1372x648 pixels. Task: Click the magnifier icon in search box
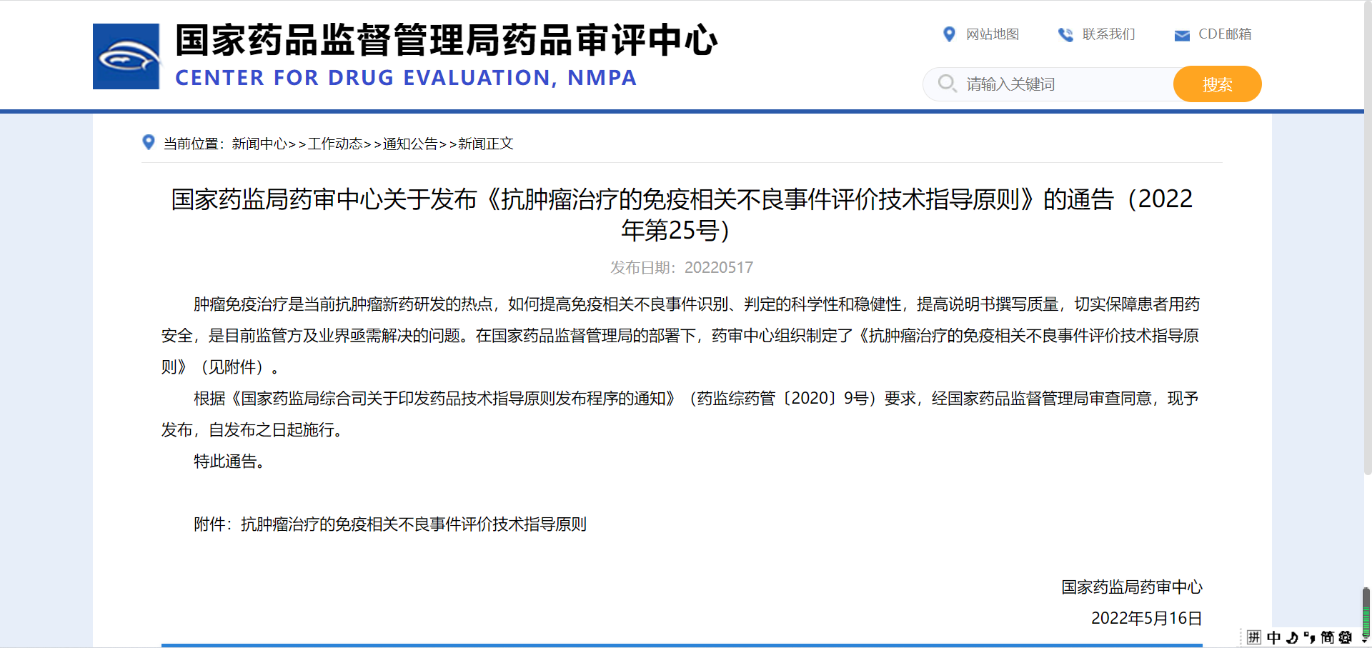pos(947,84)
